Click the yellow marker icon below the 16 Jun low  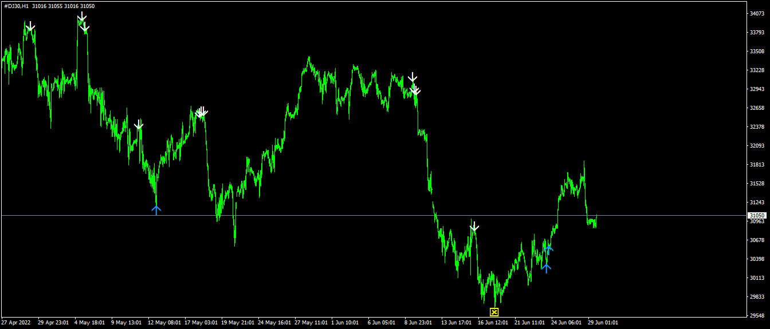click(x=494, y=312)
